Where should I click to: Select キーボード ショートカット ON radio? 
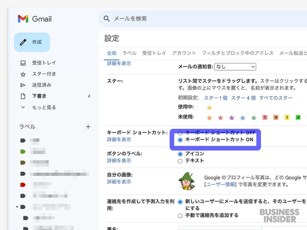[180, 140]
